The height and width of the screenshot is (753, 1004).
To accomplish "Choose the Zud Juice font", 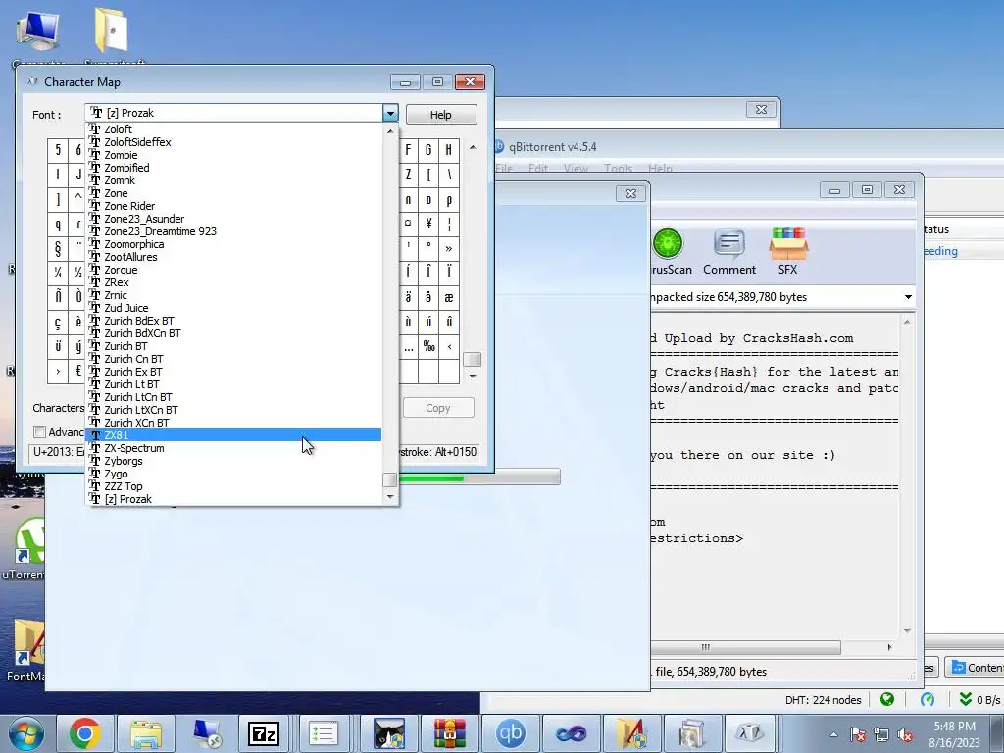I will 233,308.
